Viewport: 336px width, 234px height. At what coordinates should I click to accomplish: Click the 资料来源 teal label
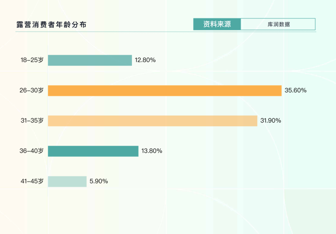pyautogui.click(x=217, y=24)
